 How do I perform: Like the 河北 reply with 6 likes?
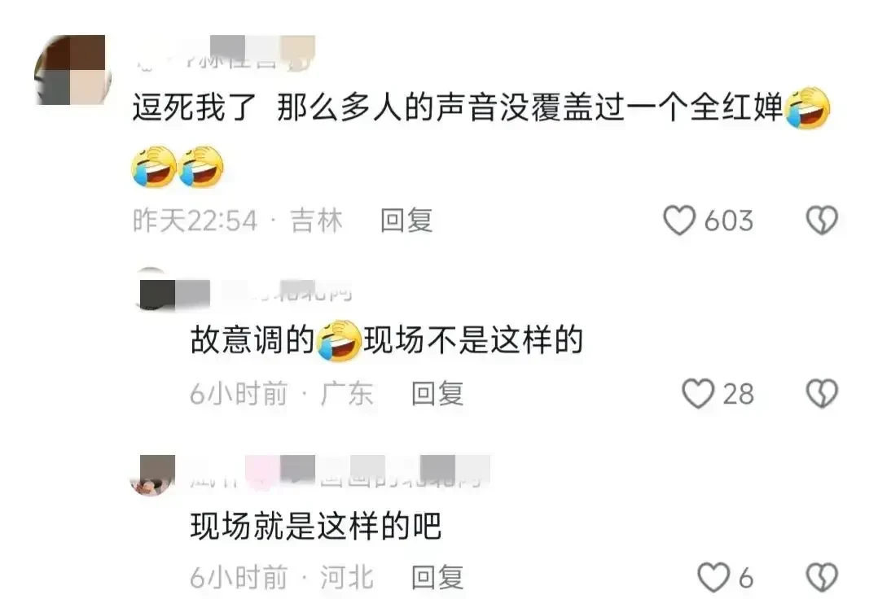pyautogui.click(x=713, y=577)
